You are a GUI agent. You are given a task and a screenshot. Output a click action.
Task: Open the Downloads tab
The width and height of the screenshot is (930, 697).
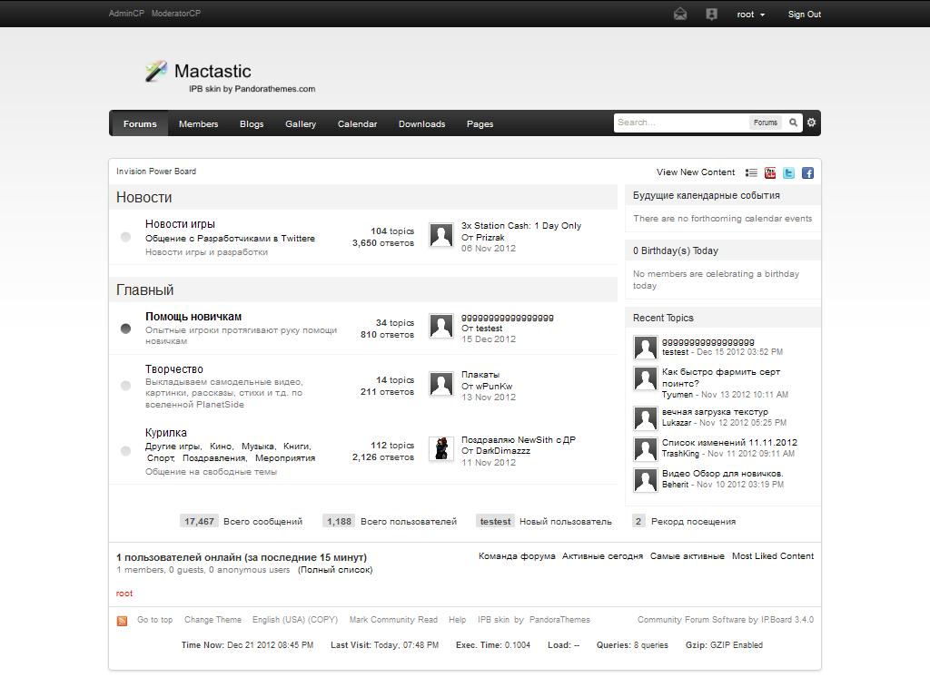pyautogui.click(x=421, y=123)
